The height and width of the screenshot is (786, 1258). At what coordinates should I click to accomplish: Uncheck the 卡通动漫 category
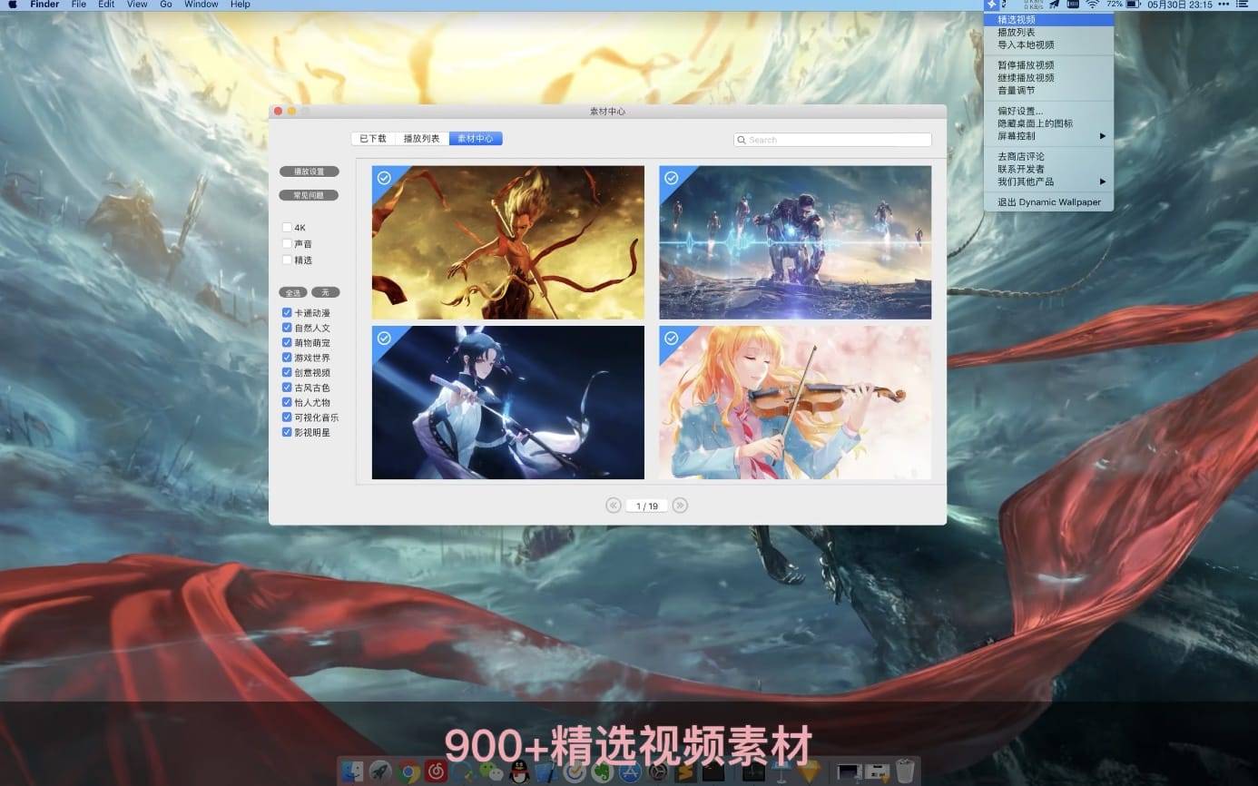[x=287, y=313]
